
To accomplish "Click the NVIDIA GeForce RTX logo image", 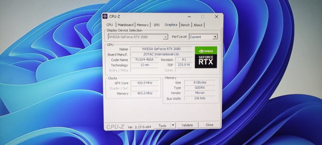I will [206, 57].
